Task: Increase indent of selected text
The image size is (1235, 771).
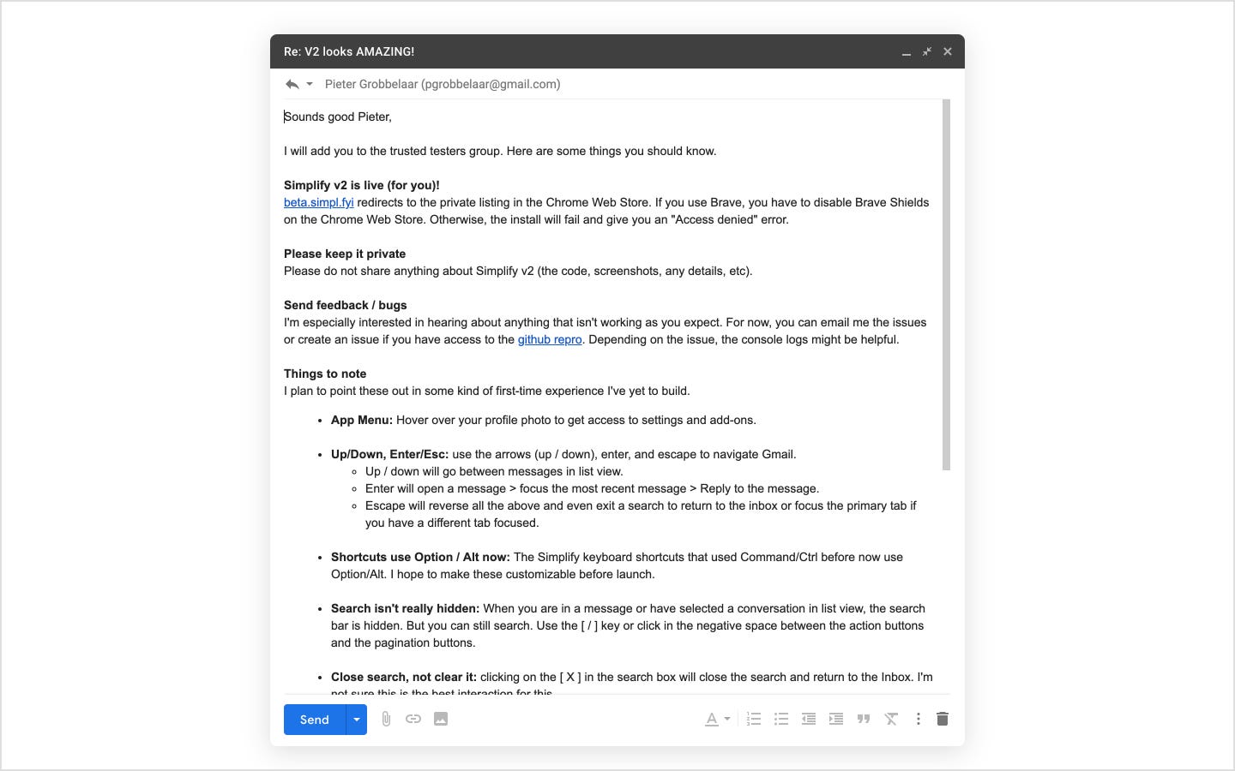Action: (836, 719)
